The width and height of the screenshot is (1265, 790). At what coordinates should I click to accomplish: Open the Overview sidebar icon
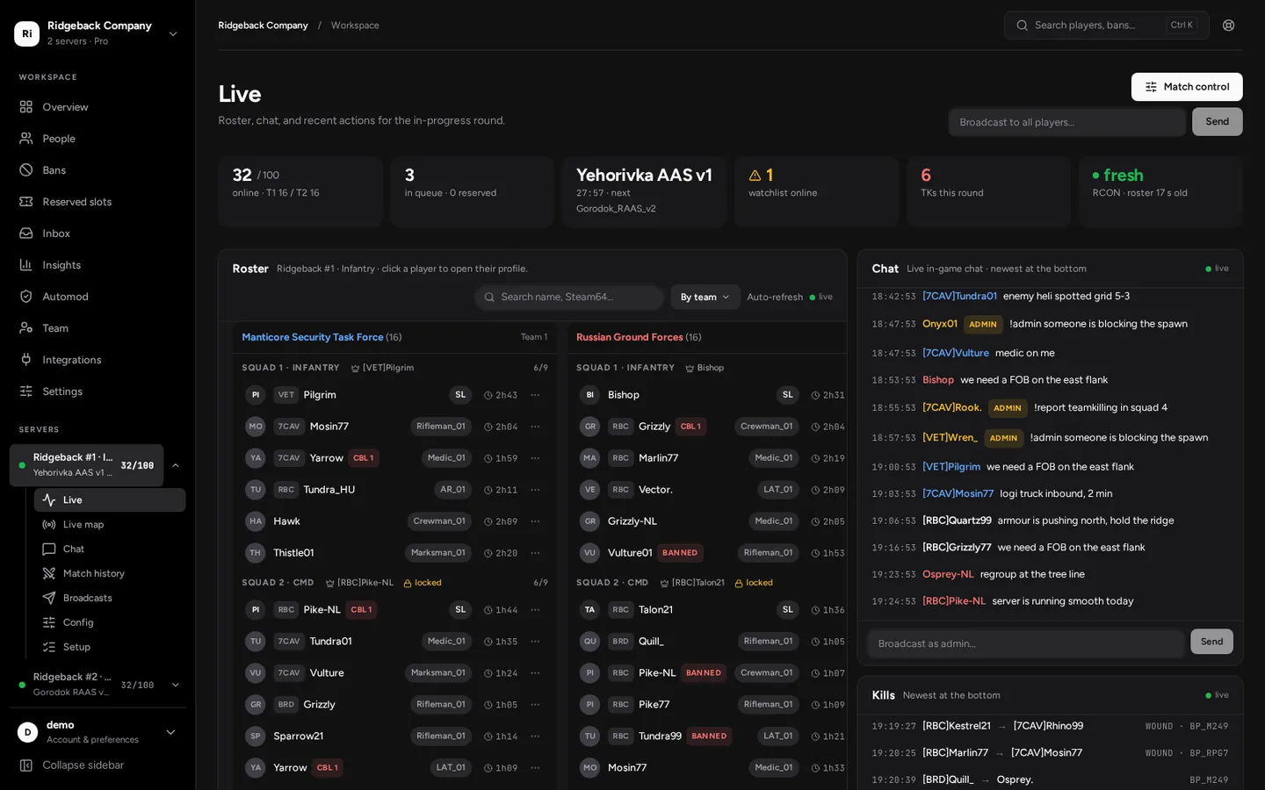coord(26,107)
